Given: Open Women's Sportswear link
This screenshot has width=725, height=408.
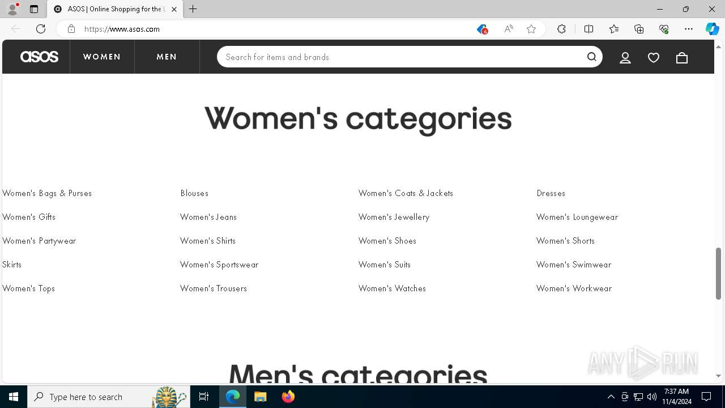Looking at the screenshot, I should (219, 265).
